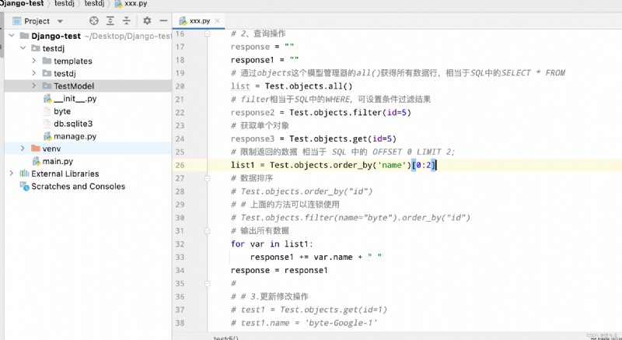Click the first testdj breadcrumb segment

65,4
